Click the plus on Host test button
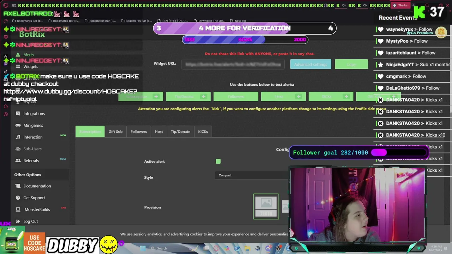Image resolution: width=452 pixels, height=254 pixels. click(298, 96)
